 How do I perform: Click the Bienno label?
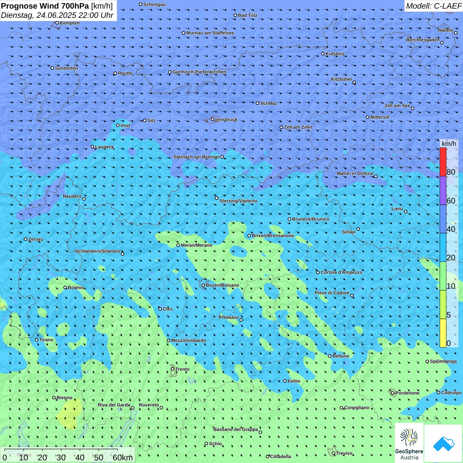(x=64, y=398)
